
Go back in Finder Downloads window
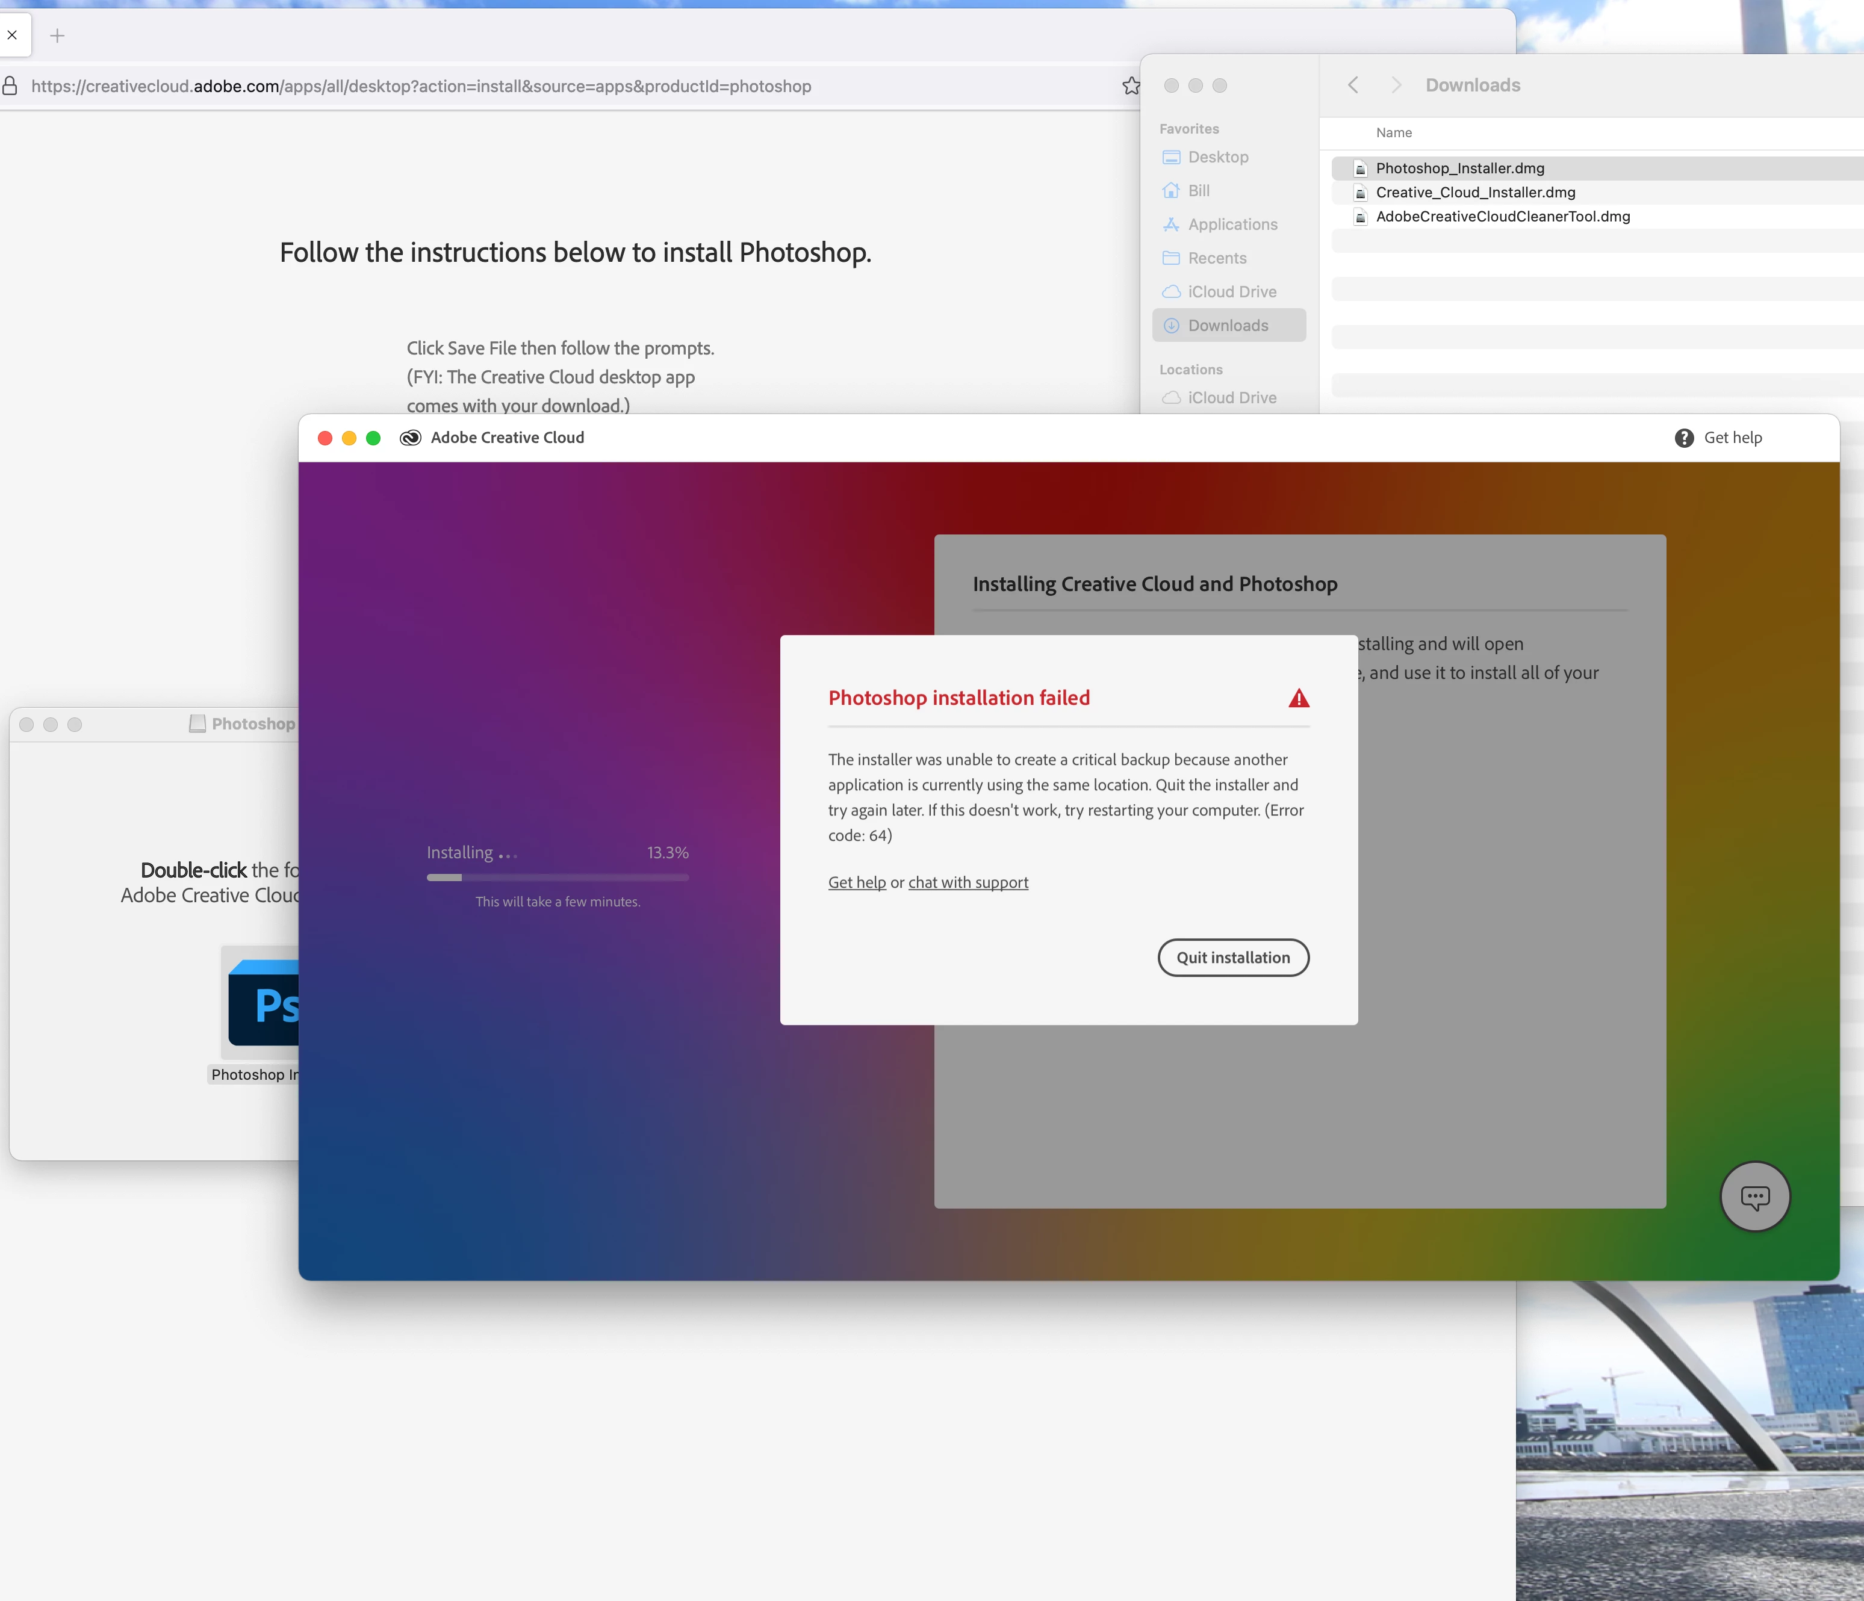tap(1353, 85)
